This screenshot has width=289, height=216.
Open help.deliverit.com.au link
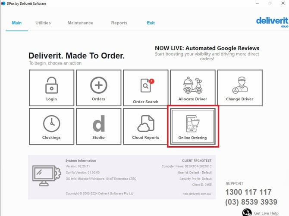click(x=197, y=194)
